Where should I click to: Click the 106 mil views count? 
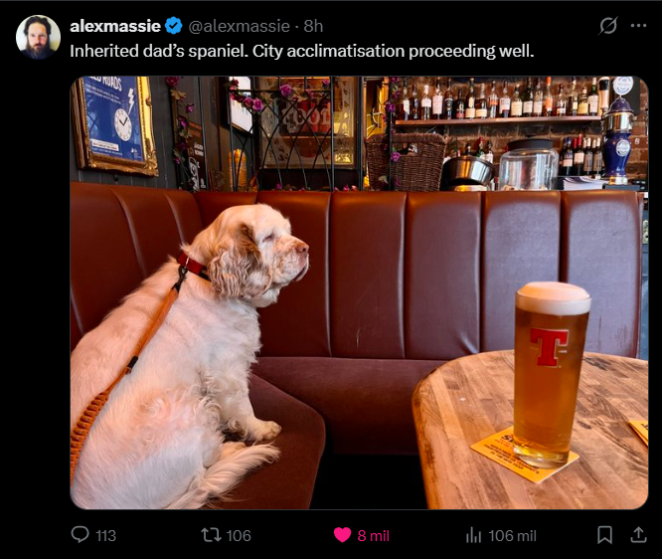coord(512,536)
